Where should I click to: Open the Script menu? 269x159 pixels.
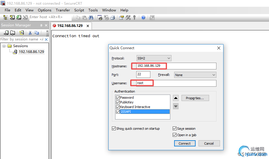79,10
